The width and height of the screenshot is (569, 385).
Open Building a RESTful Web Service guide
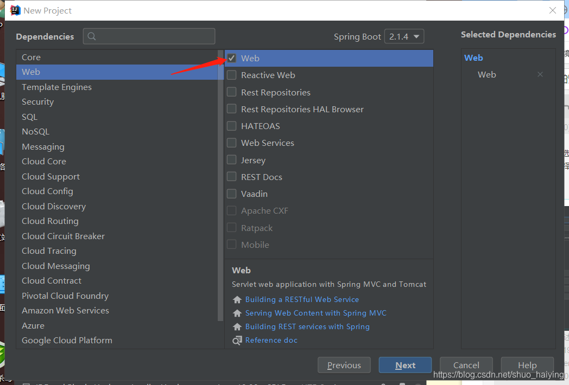[302, 299]
